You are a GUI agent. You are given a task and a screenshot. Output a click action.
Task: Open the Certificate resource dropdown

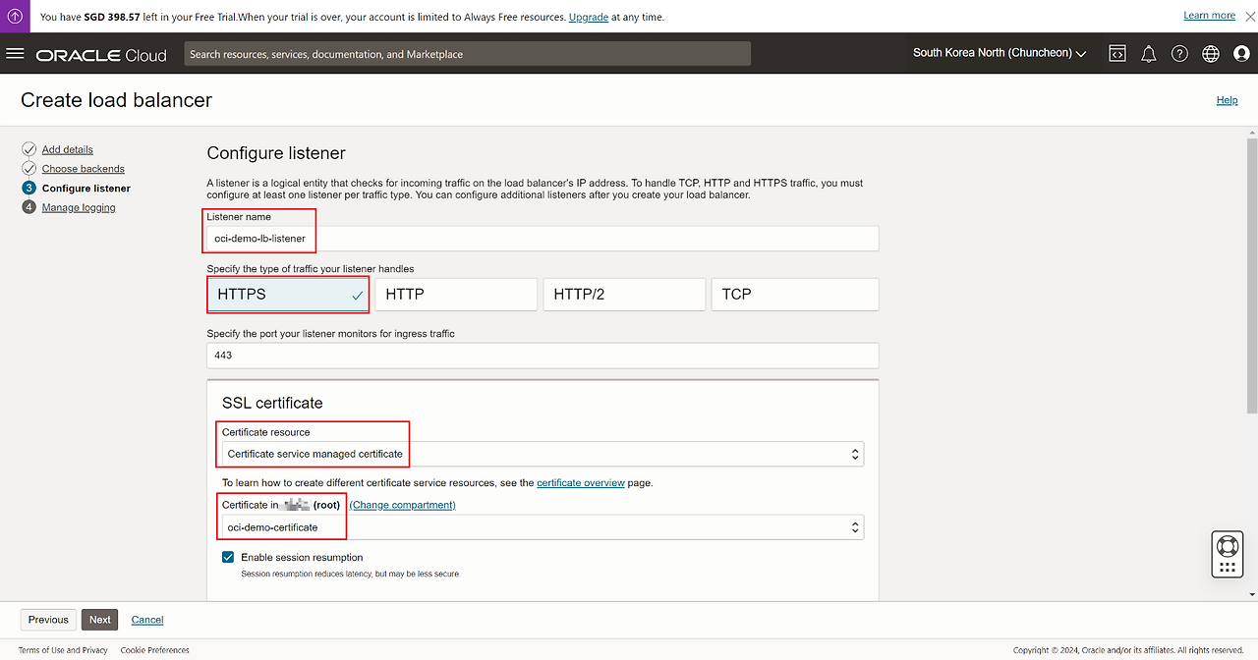point(543,454)
